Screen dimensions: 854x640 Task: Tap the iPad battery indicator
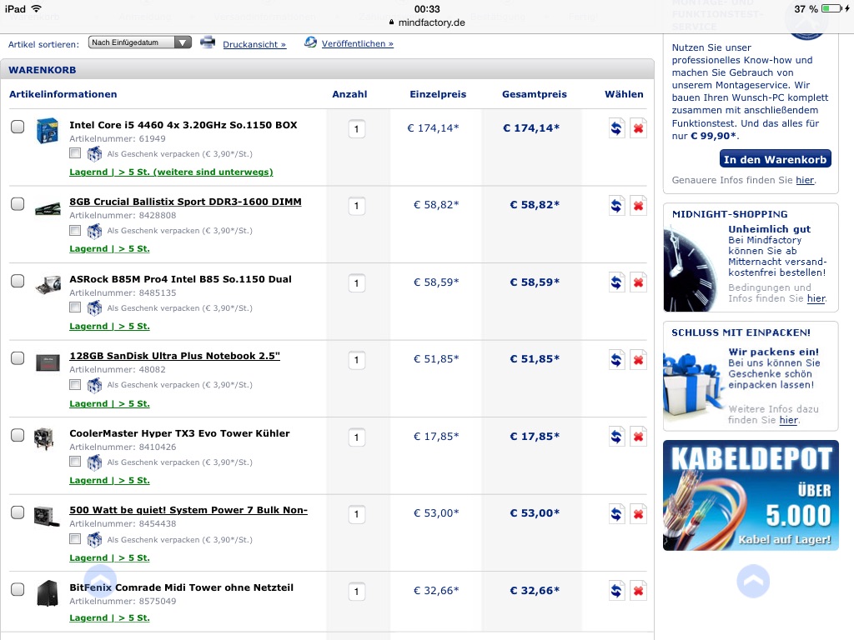tap(832, 8)
